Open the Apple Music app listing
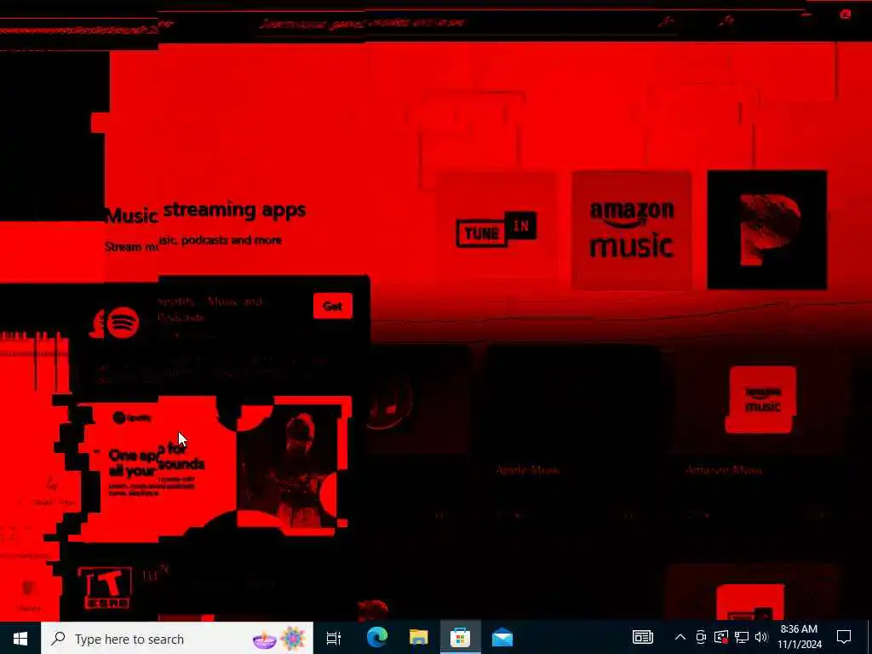872x654 pixels. click(x=527, y=470)
